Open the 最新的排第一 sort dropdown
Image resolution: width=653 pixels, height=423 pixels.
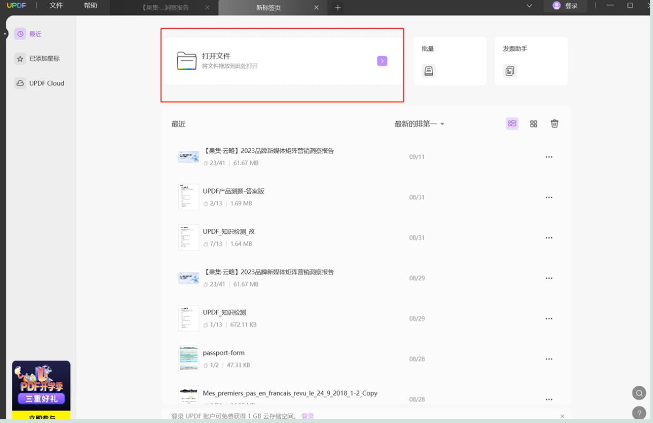click(x=419, y=124)
